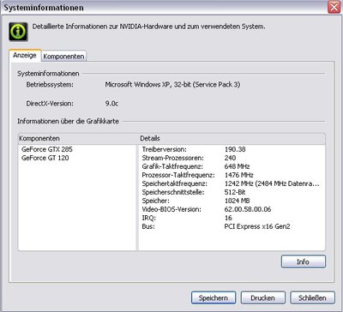Close the Systeminformationen dialog via red X
Screen dimensions: 343x312
334,7
